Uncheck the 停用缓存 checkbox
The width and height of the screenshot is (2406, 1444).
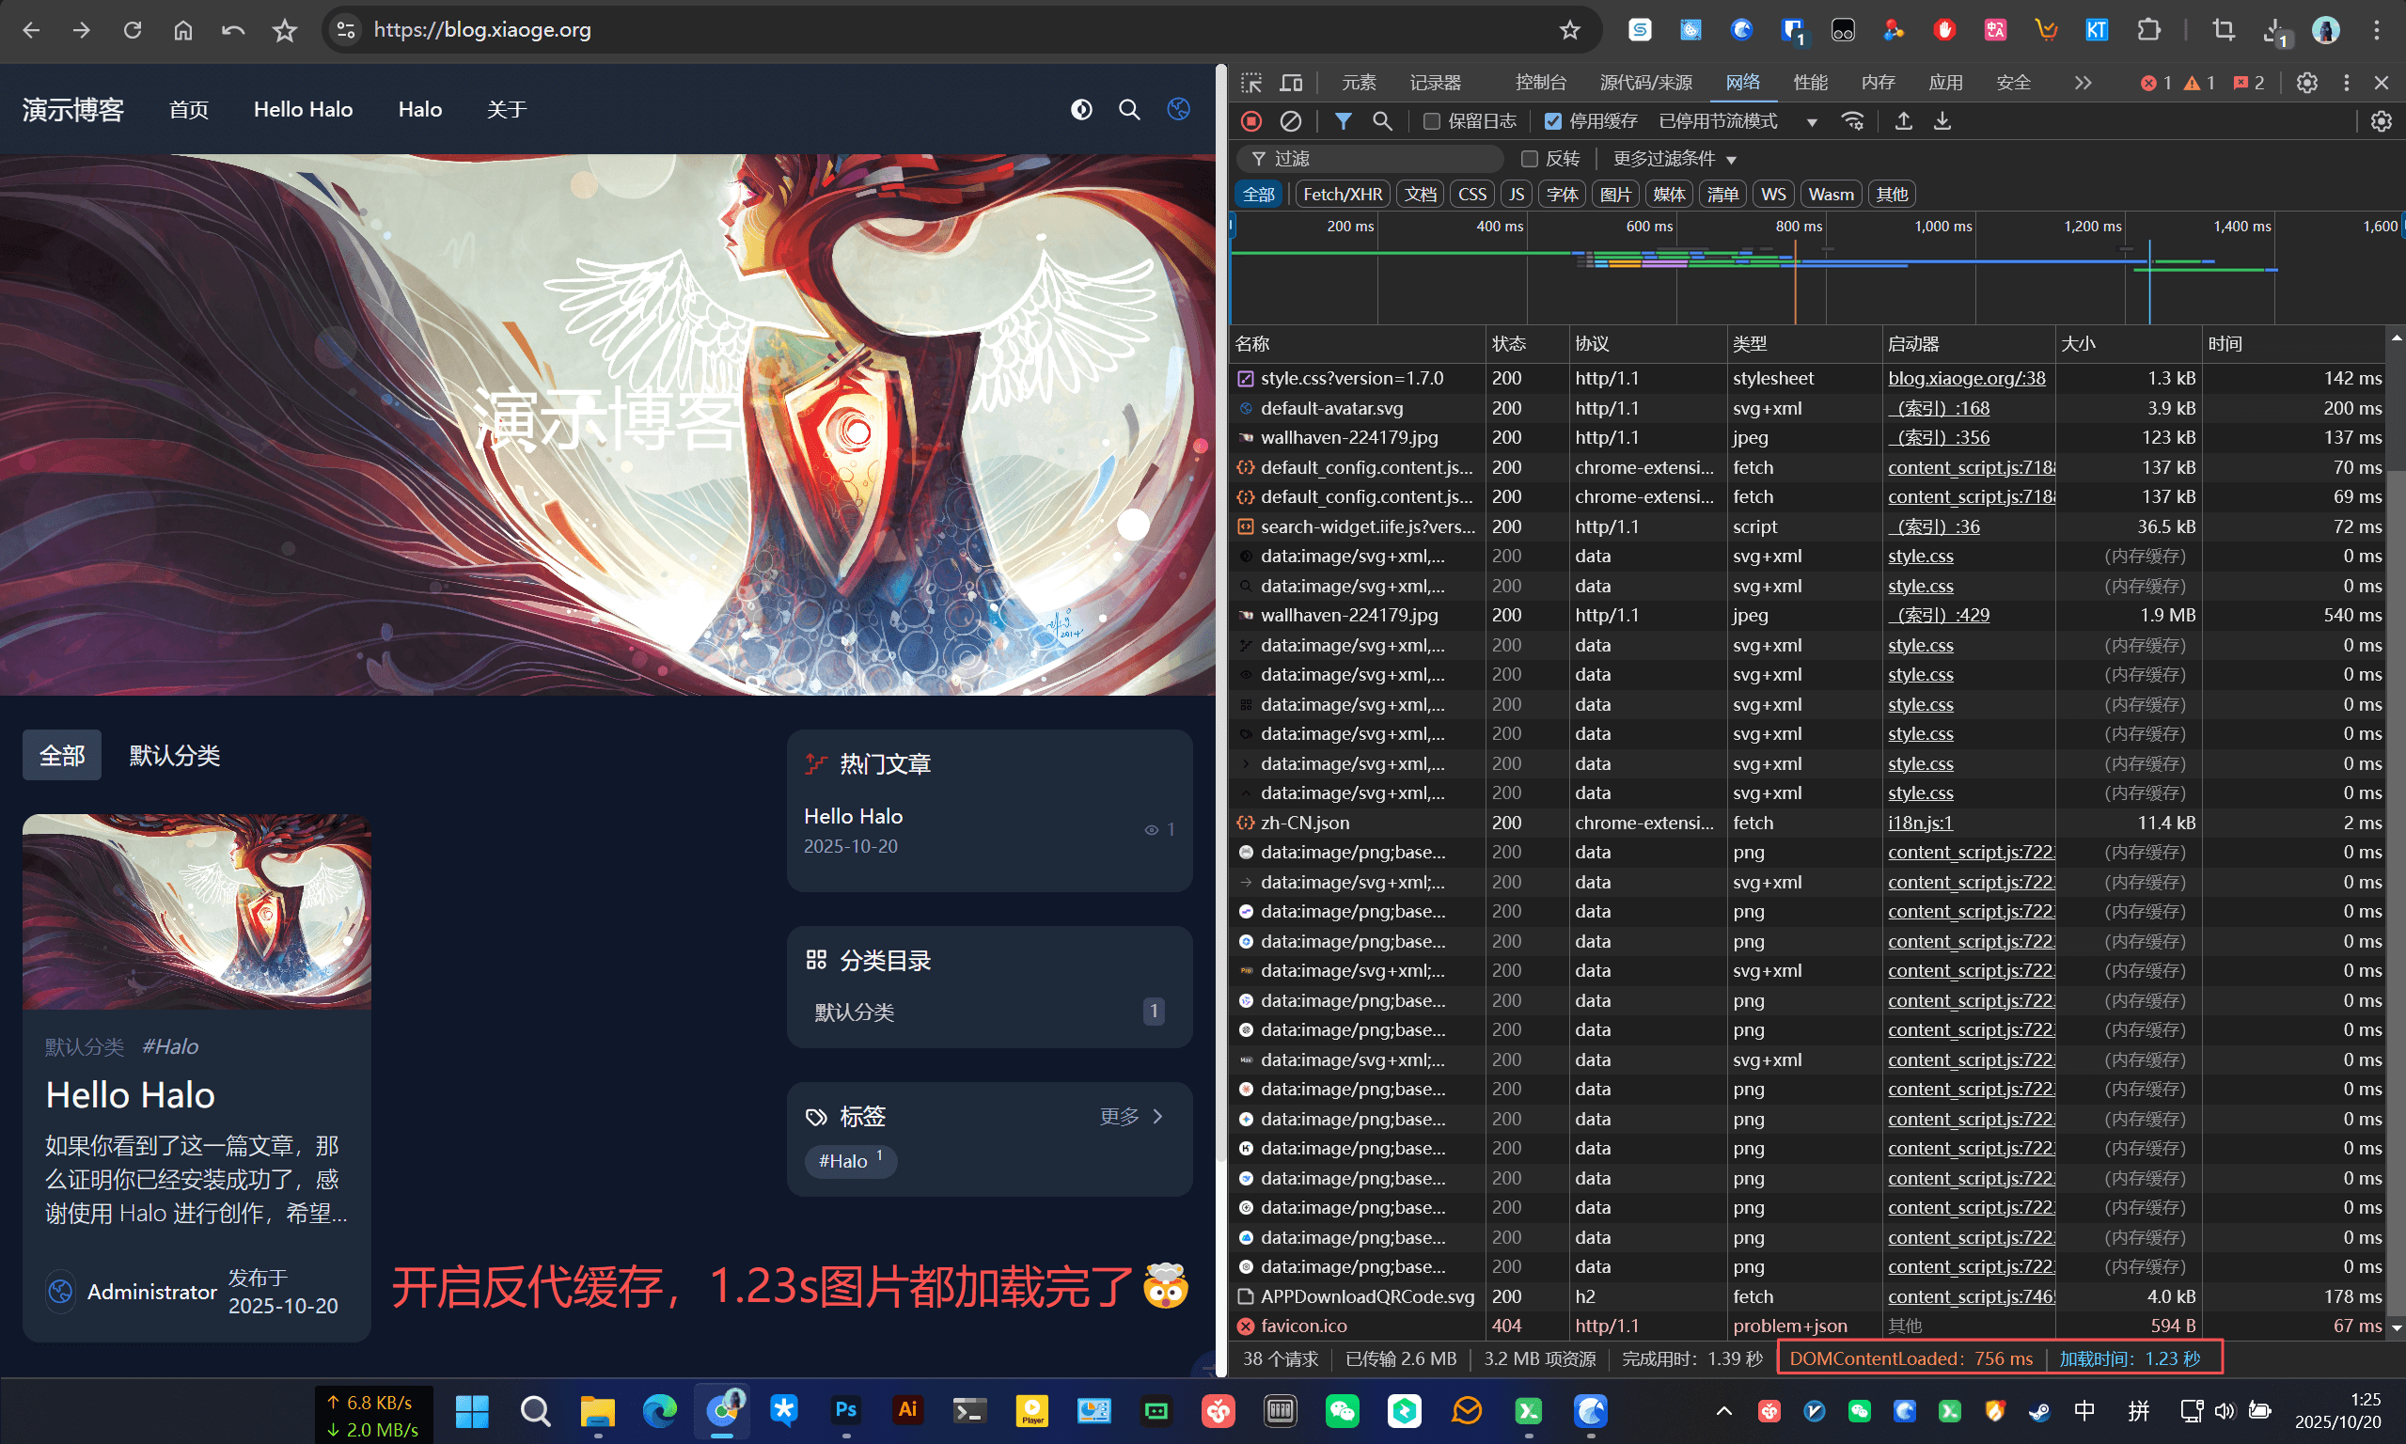pos(1553,121)
